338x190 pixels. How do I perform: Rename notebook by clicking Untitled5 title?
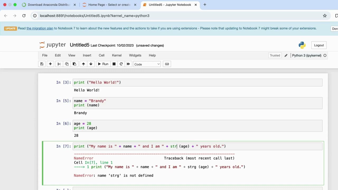coord(79,45)
